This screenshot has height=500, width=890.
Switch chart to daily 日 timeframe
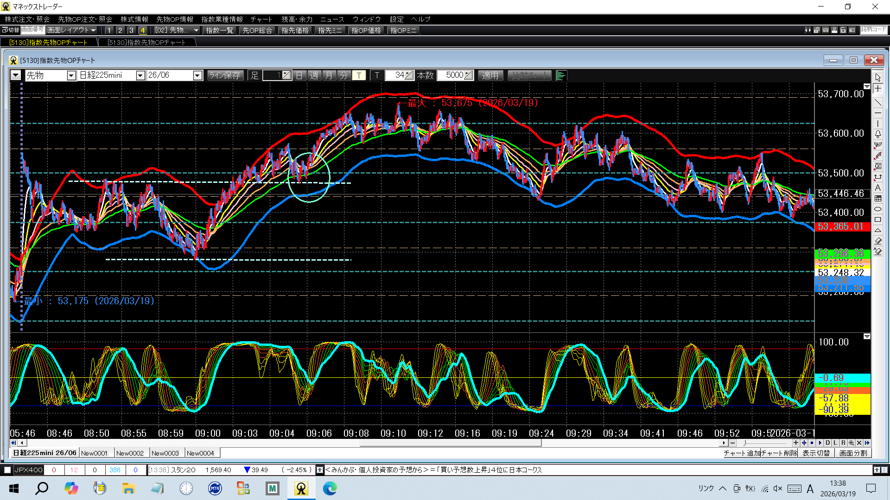299,75
